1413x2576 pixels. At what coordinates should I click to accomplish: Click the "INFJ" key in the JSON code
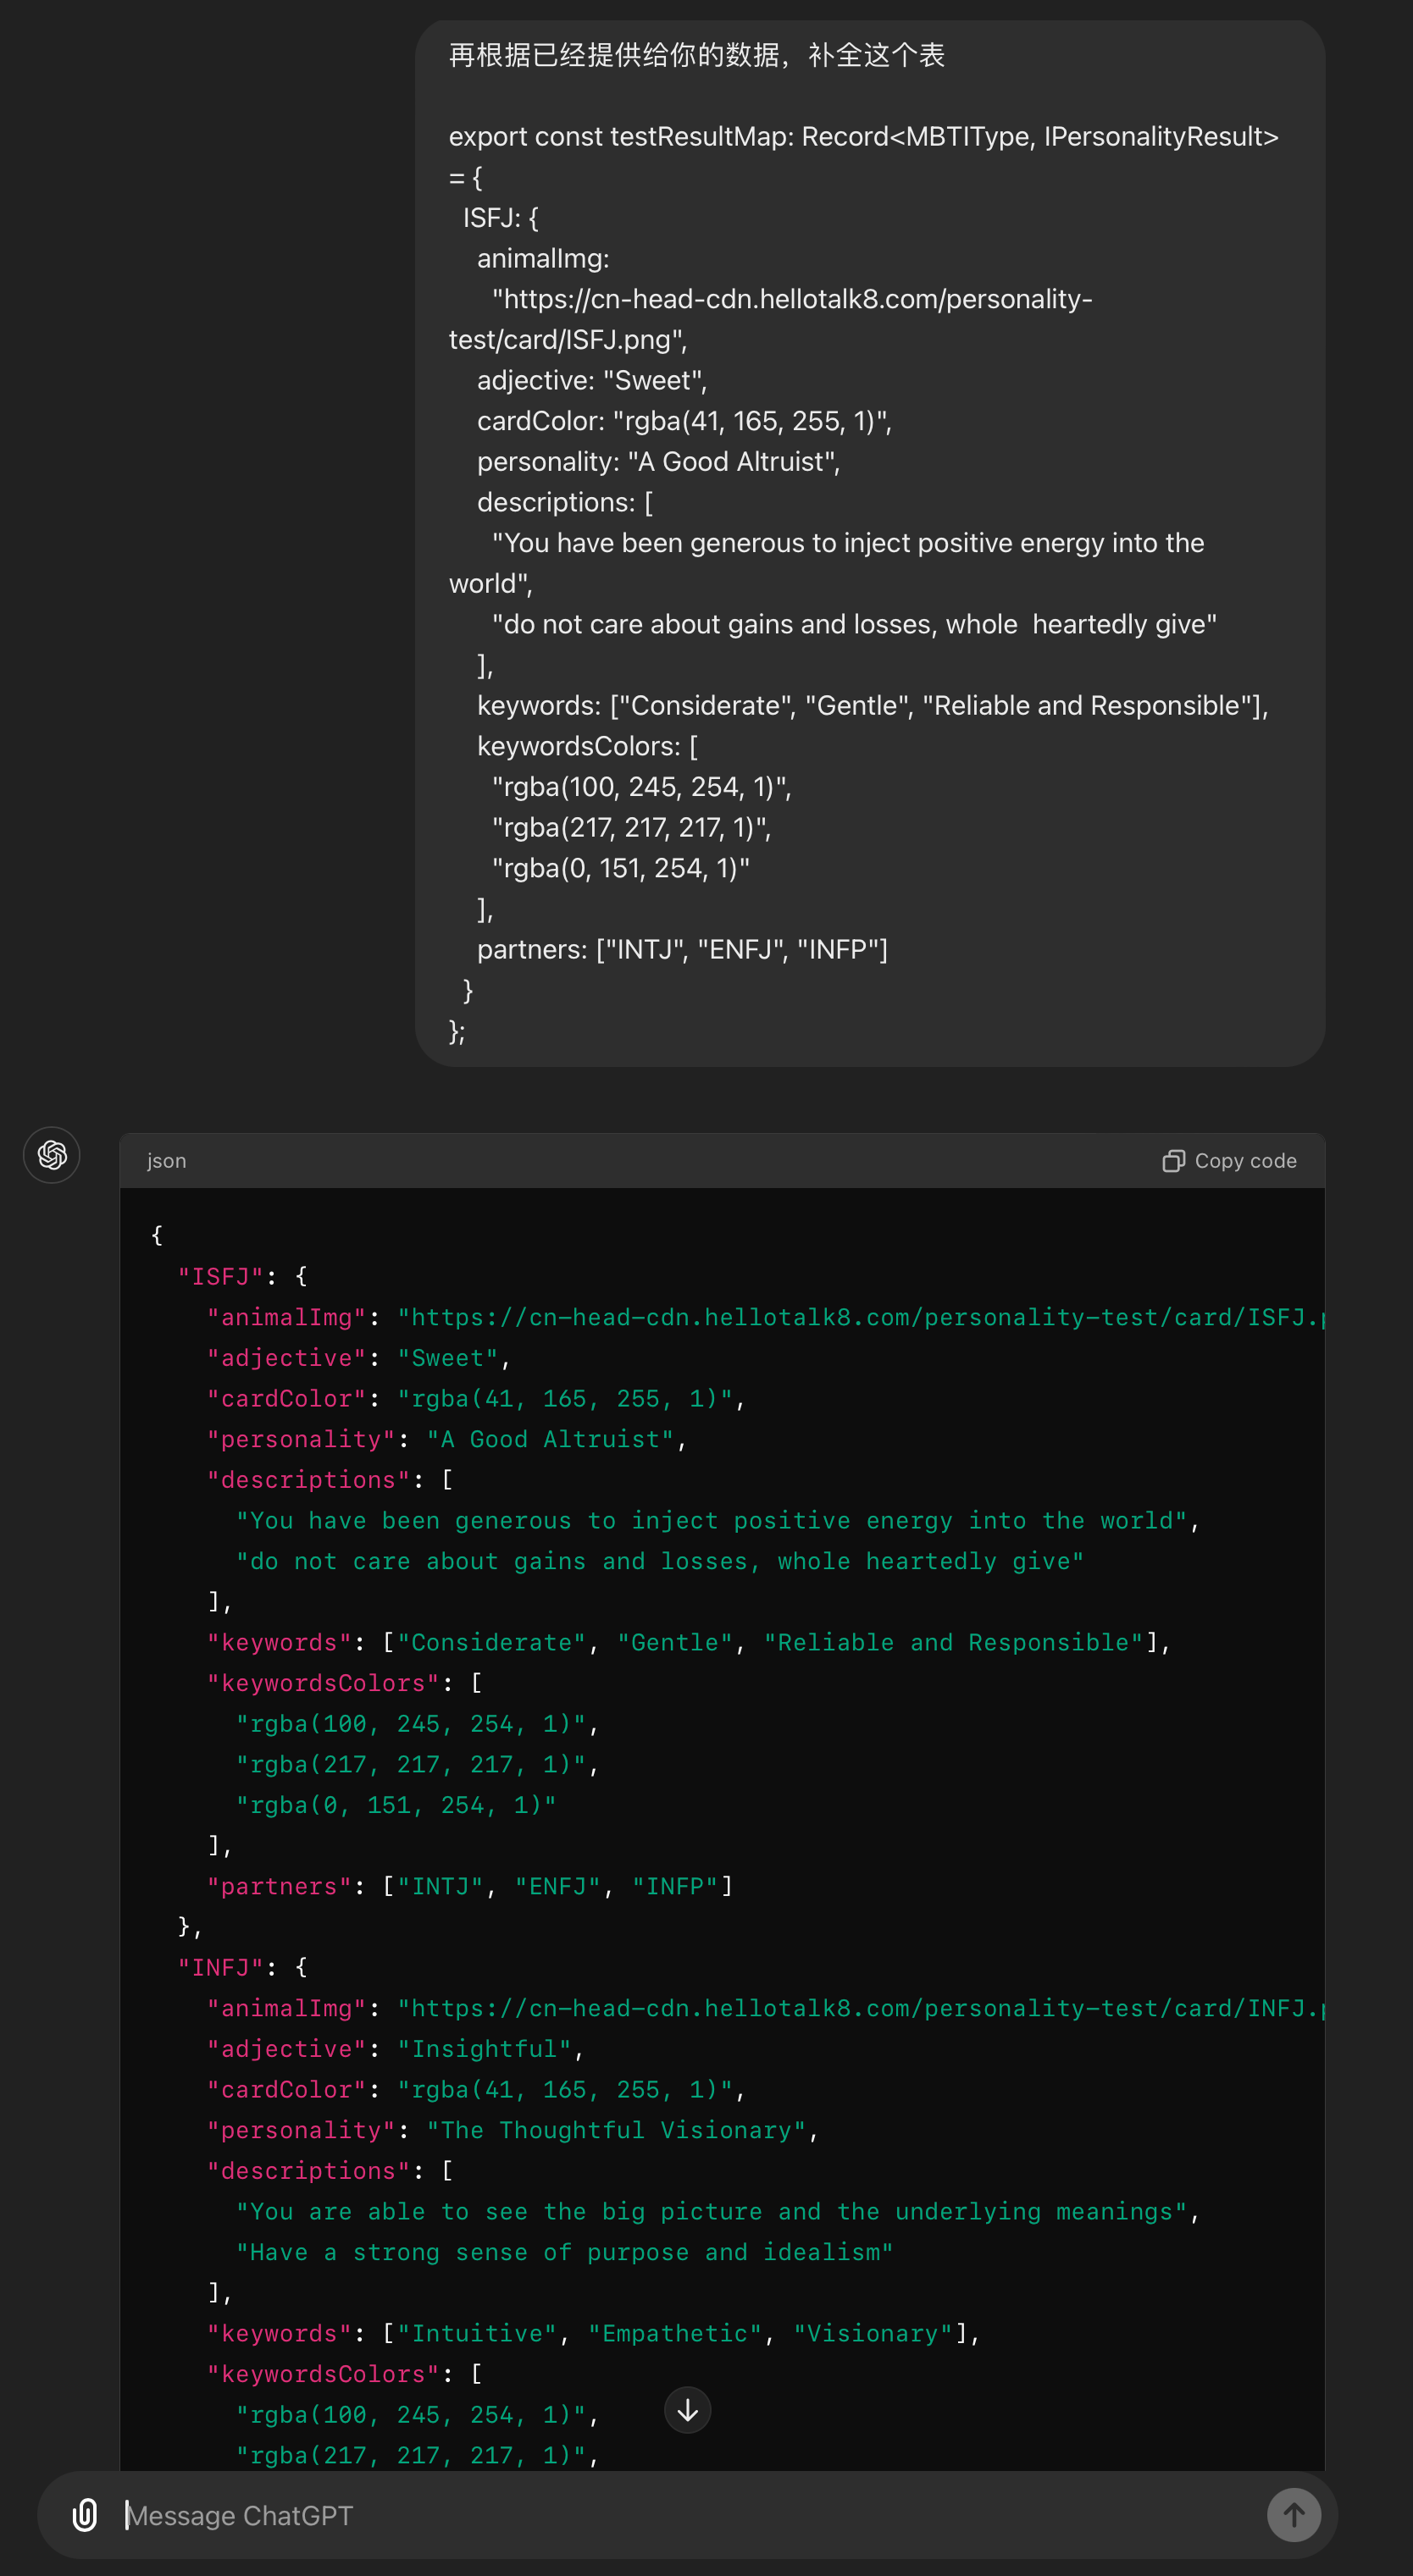(220, 1967)
